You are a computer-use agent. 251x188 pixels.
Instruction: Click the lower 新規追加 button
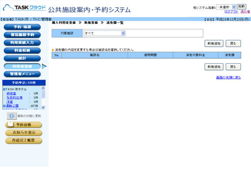tap(214, 67)
